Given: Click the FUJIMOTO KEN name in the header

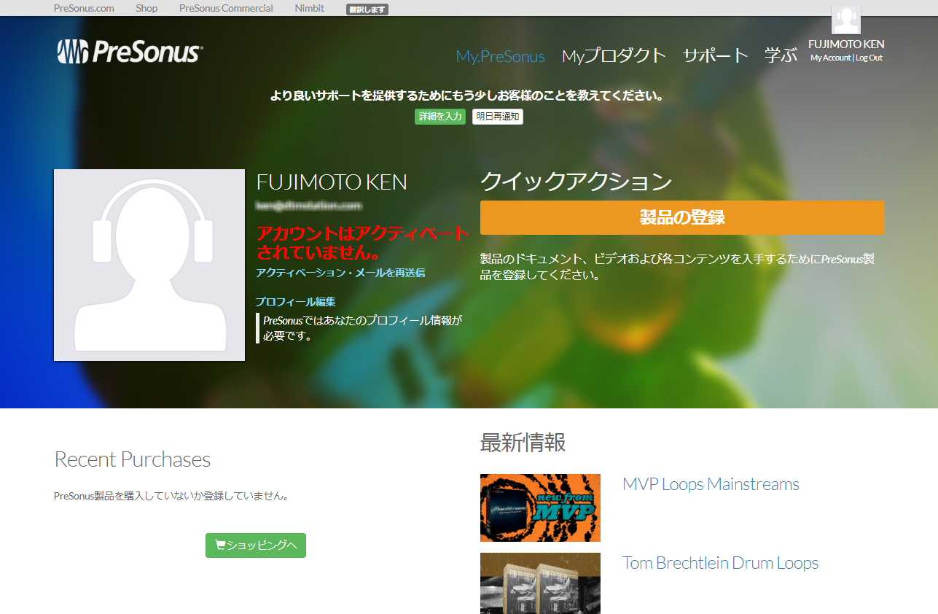Looking at the screenshot, I should [846, 44].
